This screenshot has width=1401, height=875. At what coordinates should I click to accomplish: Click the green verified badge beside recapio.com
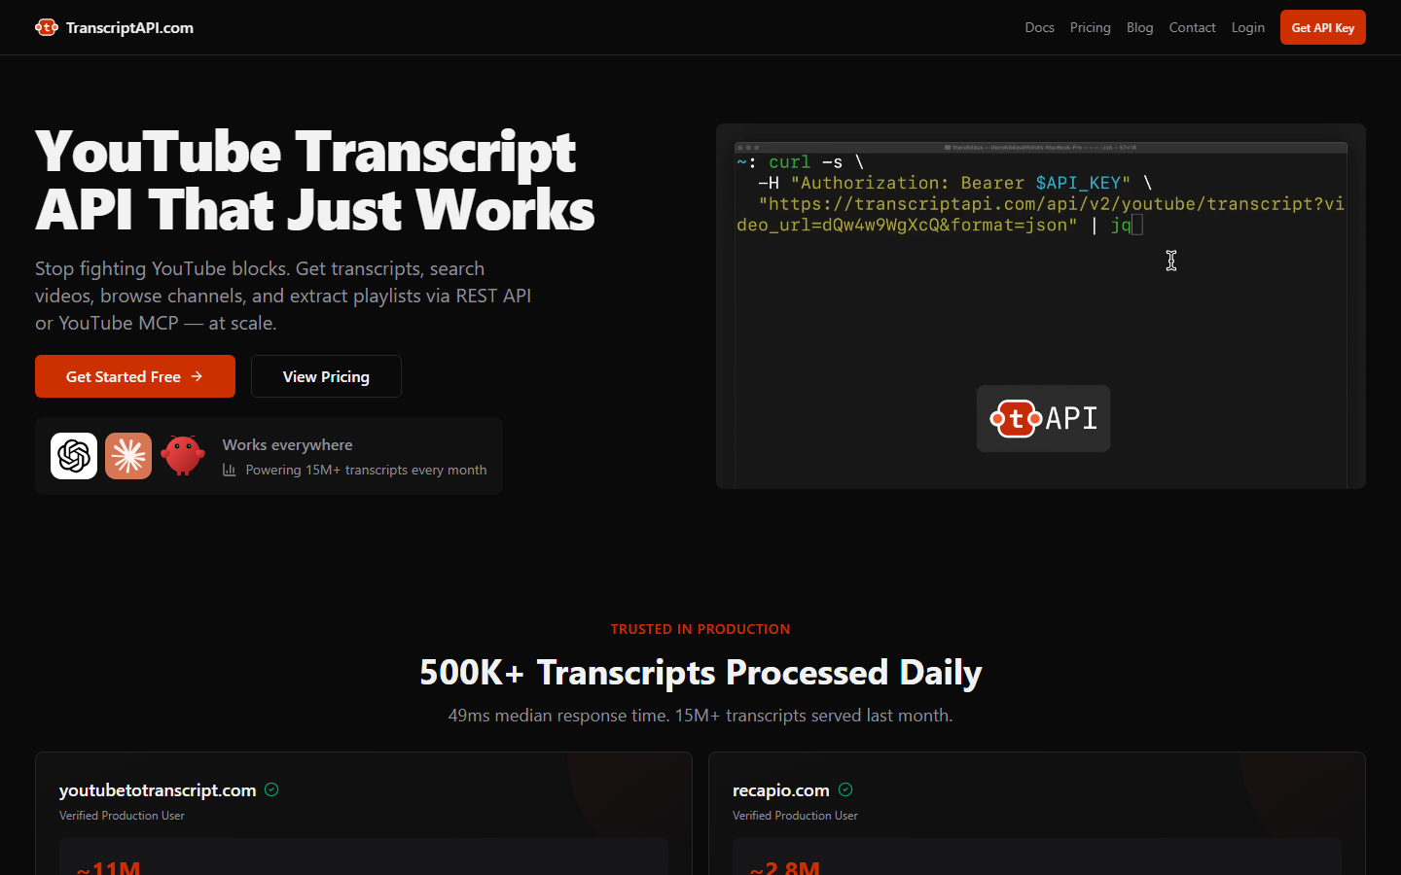click(844, 789)
